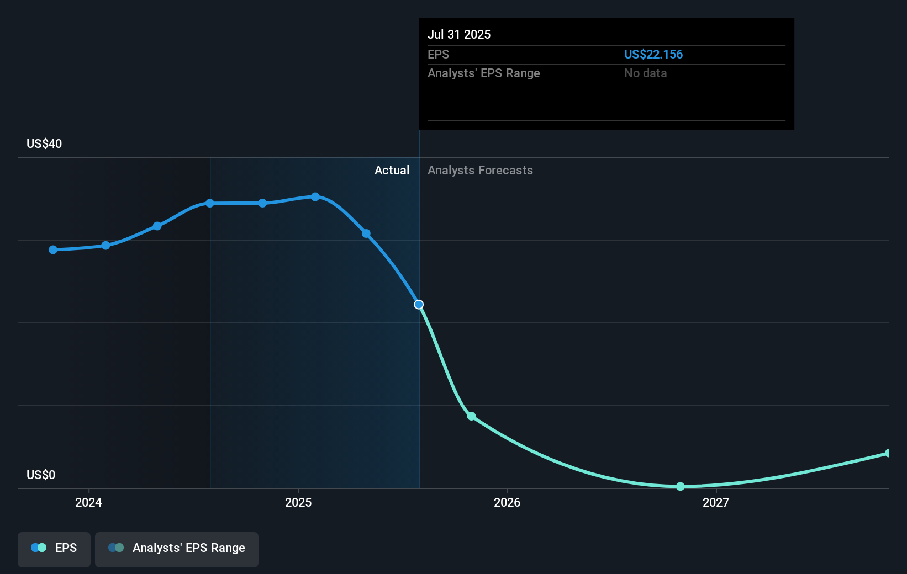This screenshot has height=574, width=907.
Task: Select the forecast data point before 2026
Action: click(x=471, y=416)
